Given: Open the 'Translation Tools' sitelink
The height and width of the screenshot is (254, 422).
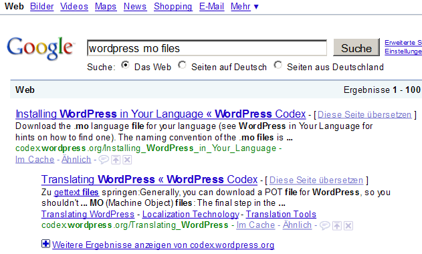Looking at the screenshot, I should (x=281, y=214).
